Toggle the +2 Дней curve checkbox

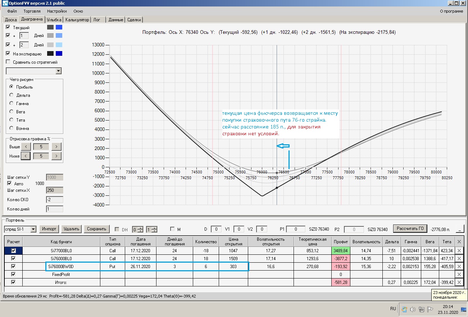pyautogui.click(x=8, y=45)
